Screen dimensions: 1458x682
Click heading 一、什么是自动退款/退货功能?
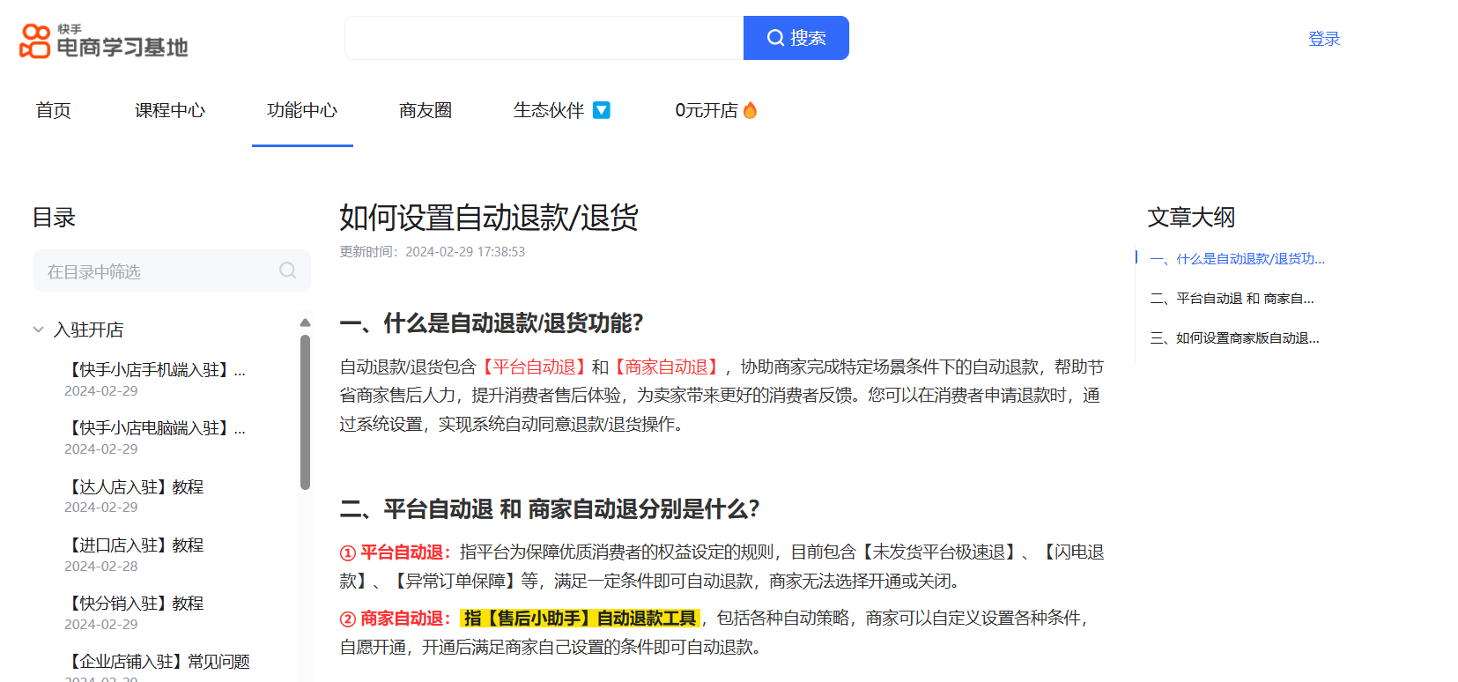492,322
